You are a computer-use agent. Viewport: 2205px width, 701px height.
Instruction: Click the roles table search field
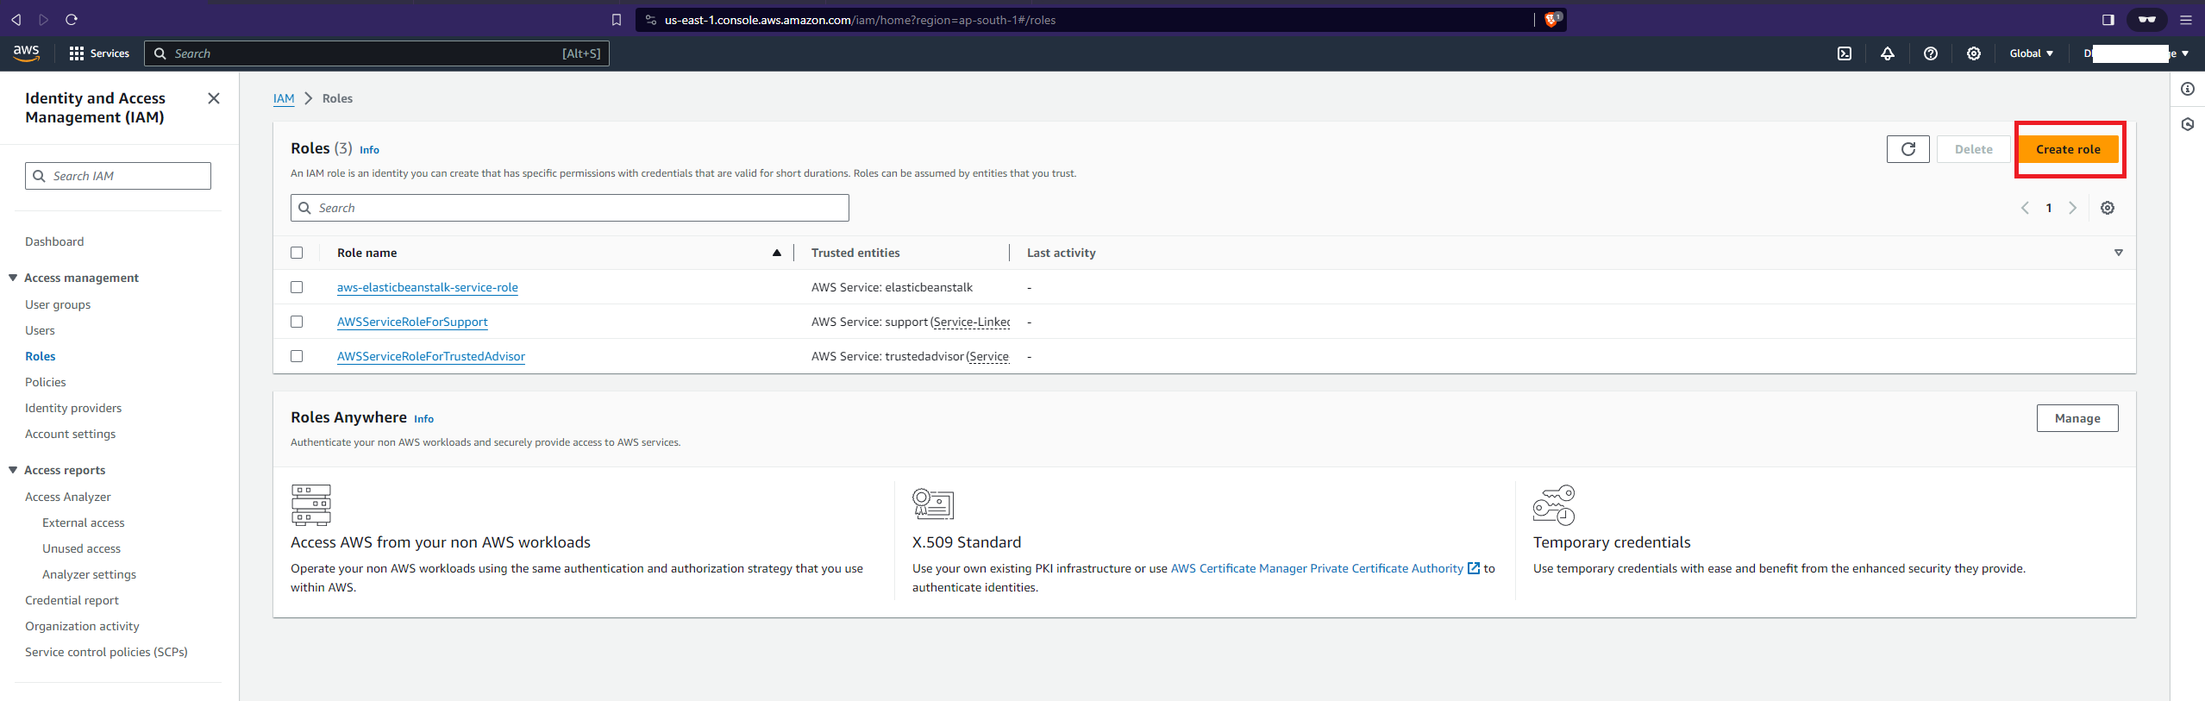point(569,208)
